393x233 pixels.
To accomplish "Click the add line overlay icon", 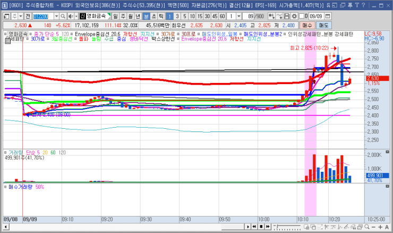I will 279,16.
